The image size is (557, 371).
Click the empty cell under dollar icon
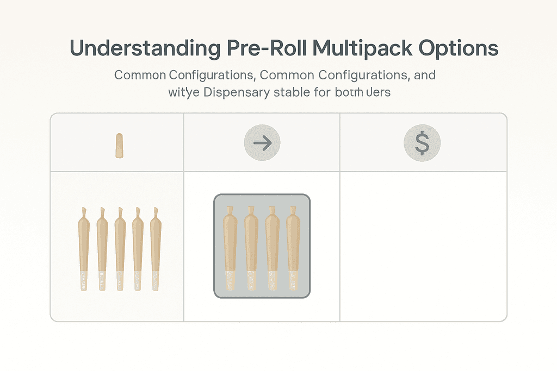[x=423, y=246]
